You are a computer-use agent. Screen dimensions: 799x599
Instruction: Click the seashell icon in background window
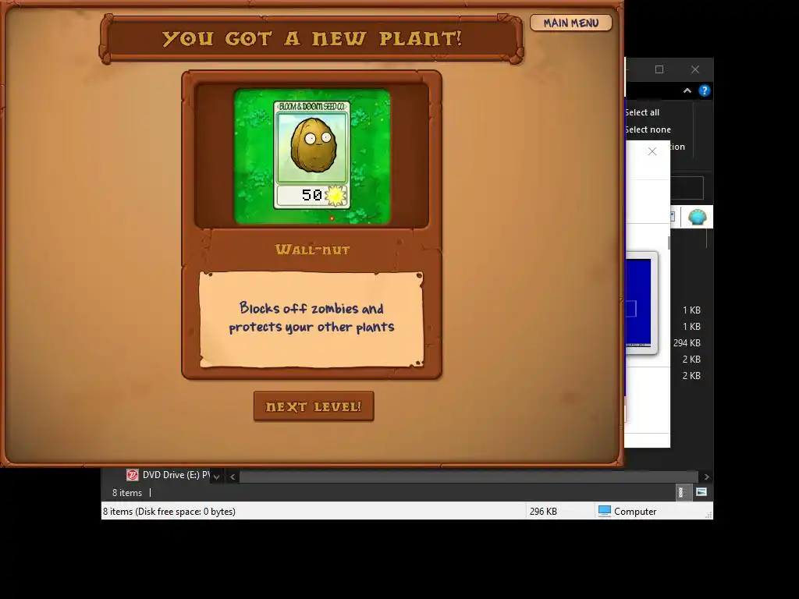(697, 217)
